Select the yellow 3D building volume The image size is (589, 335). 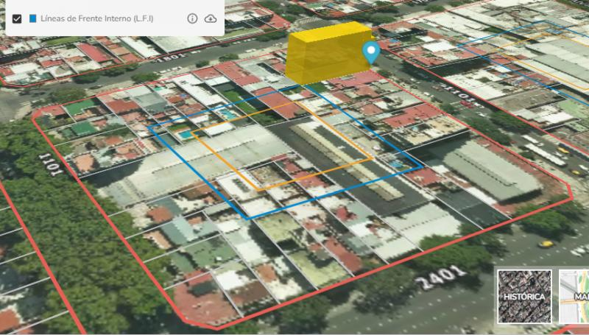328,54
